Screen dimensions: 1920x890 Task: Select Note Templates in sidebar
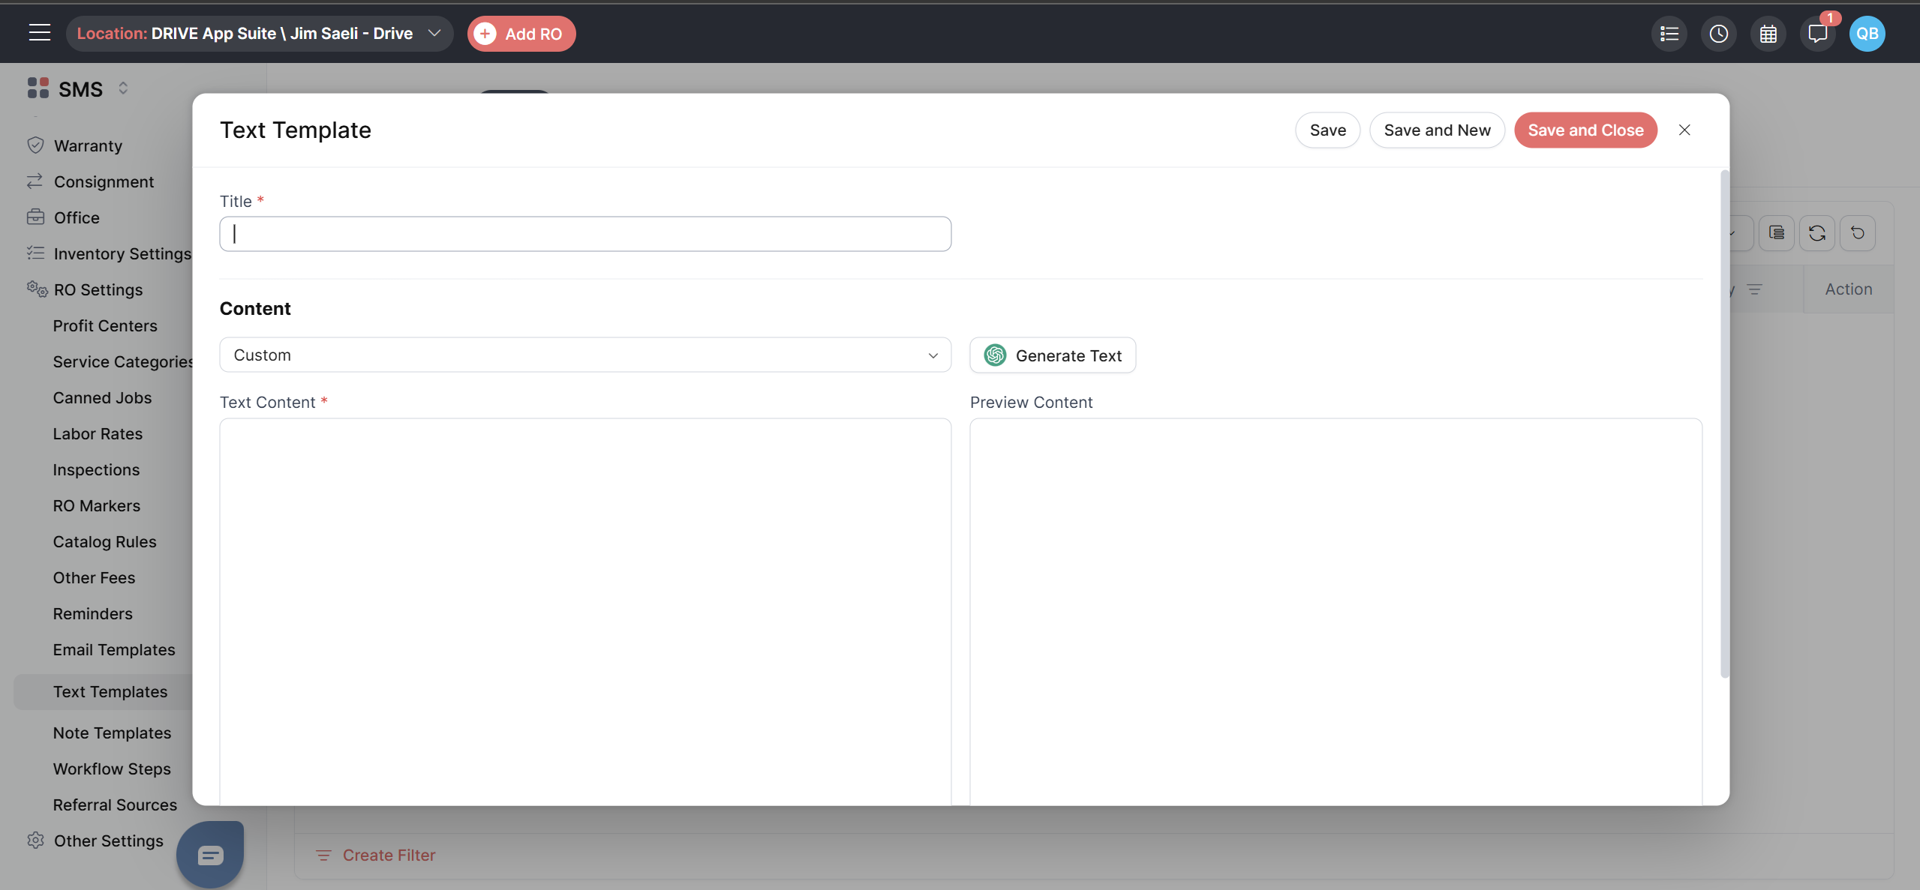[112, 733]
